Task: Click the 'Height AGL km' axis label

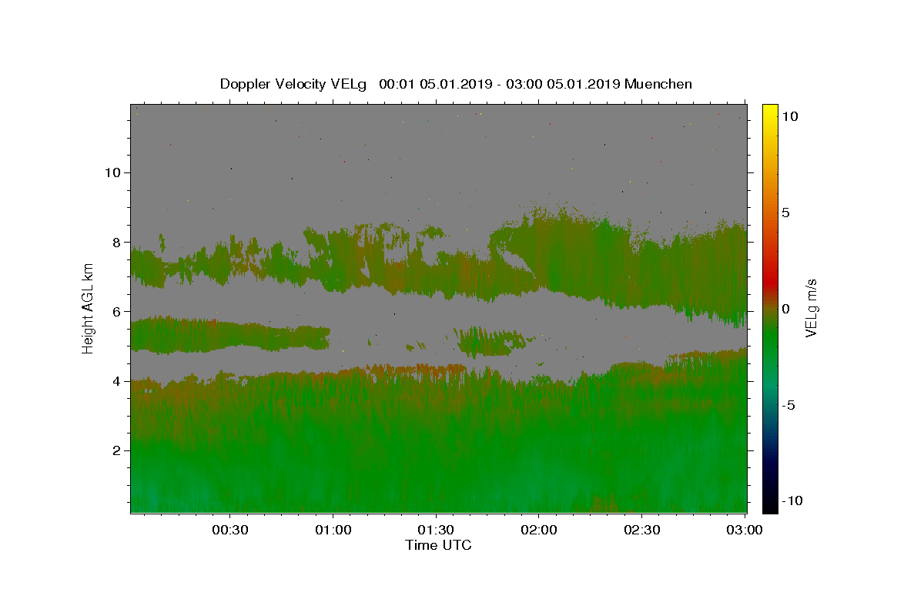Action: pyautogui.click(x=89, y=309)
